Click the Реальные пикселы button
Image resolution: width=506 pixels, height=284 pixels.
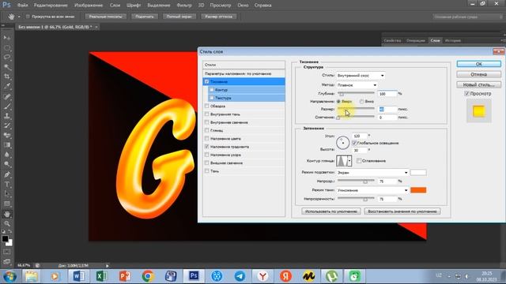[x=105, y=17]
